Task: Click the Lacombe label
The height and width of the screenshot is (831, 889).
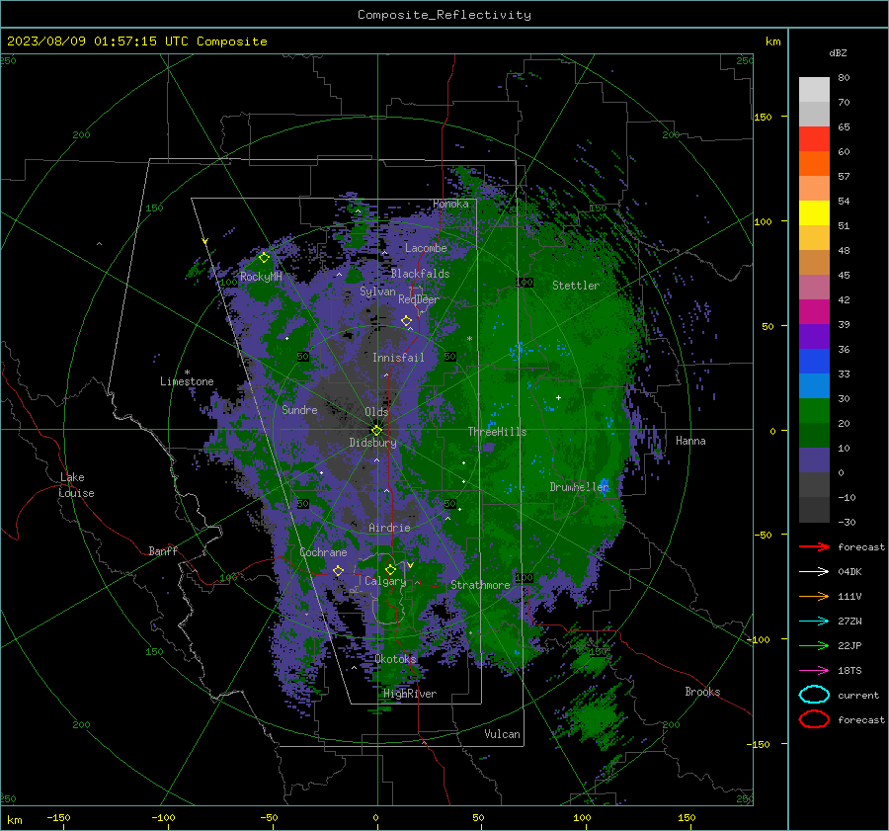Action: [x=426, y=248]
